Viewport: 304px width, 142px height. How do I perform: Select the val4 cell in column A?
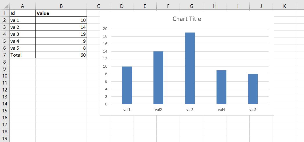22,41
